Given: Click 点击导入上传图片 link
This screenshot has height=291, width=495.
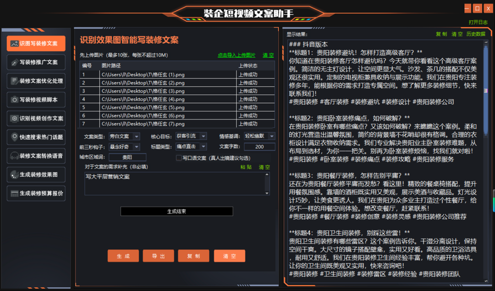Looking at the screenshot, I should 237,55.
